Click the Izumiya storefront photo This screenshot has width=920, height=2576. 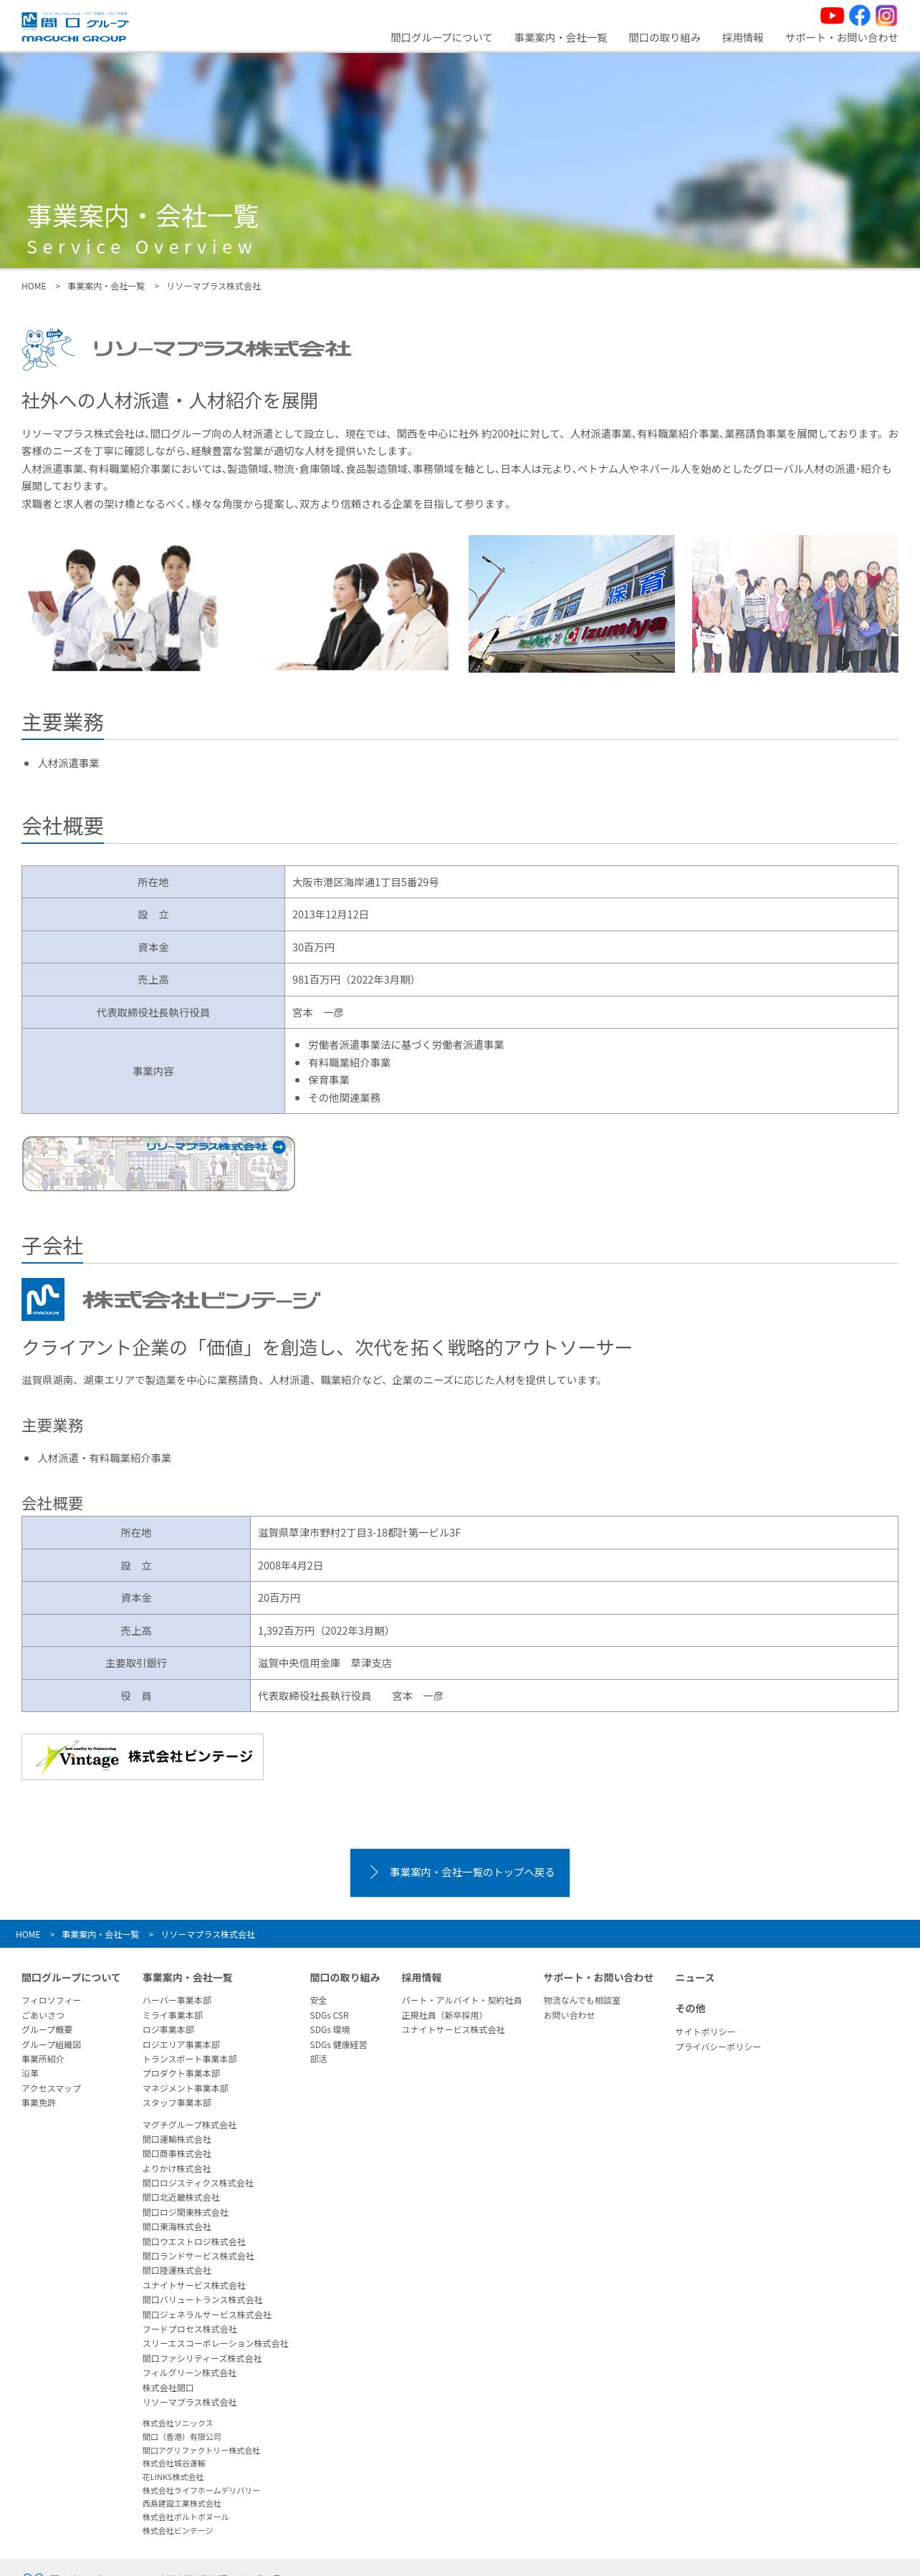571,603
